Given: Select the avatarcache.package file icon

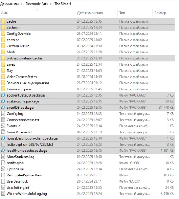Looking at the screenshot, I should (3, 101).
